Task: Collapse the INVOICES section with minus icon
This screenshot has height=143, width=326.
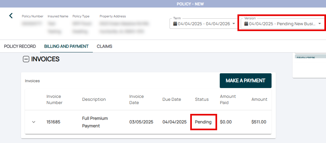Action: 26,59
